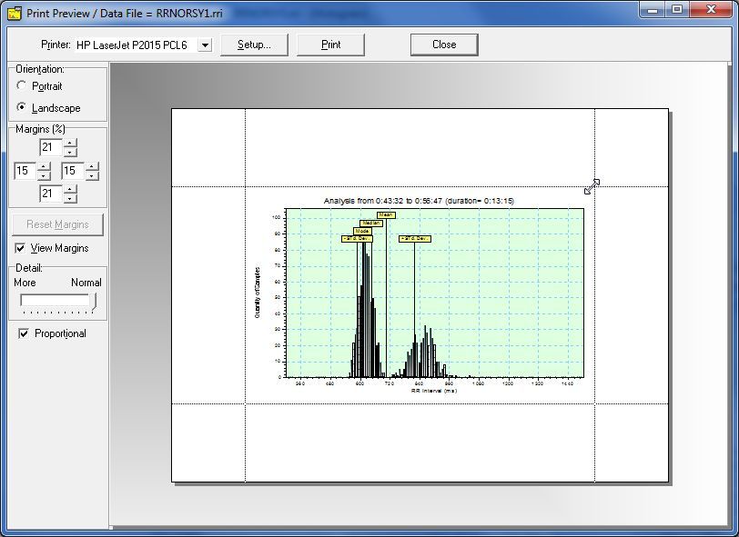Click the Detail slider handle

point(92,301)
